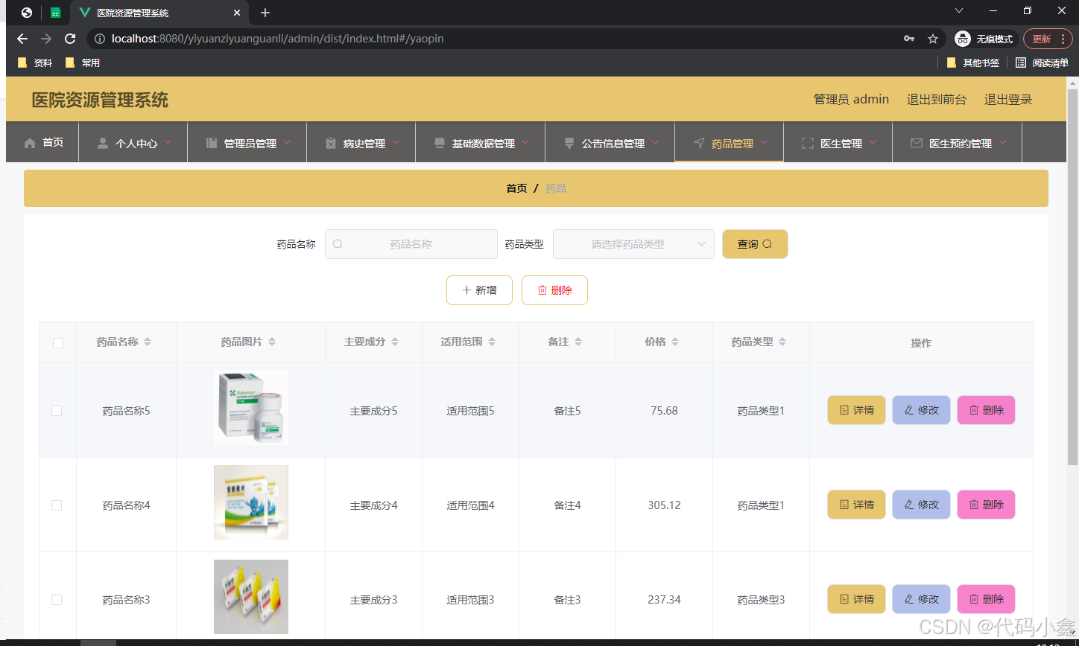Click 修改 for 药品名称3
1079x646 pixels.
point(921,599)
